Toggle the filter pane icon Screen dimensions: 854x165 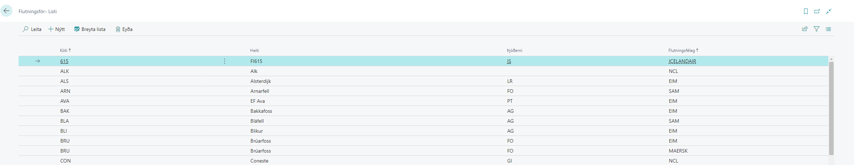pyautogui.click(x=817, y=29)
